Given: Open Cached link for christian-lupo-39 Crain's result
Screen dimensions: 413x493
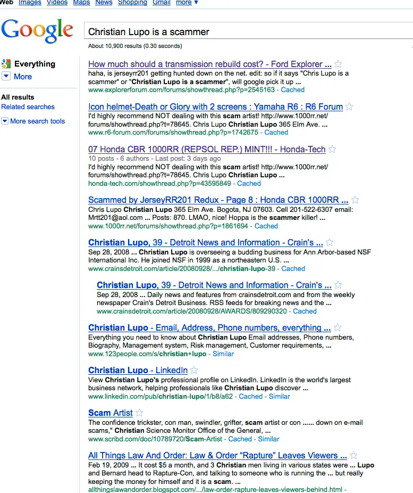Looking at the screenshot, I should coord(293,269).
